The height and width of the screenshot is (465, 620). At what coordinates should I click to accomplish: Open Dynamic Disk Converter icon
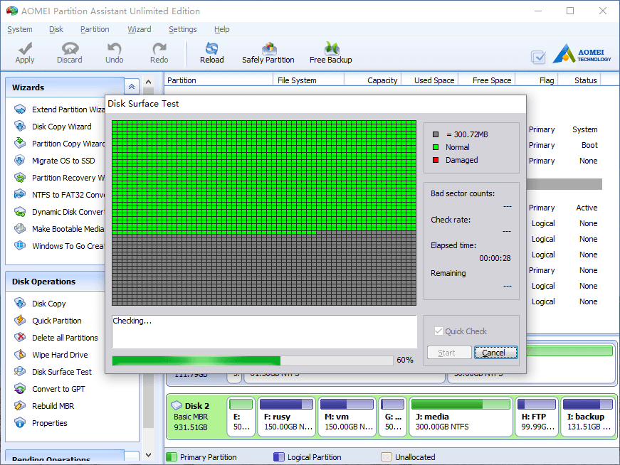click(20, 212)
